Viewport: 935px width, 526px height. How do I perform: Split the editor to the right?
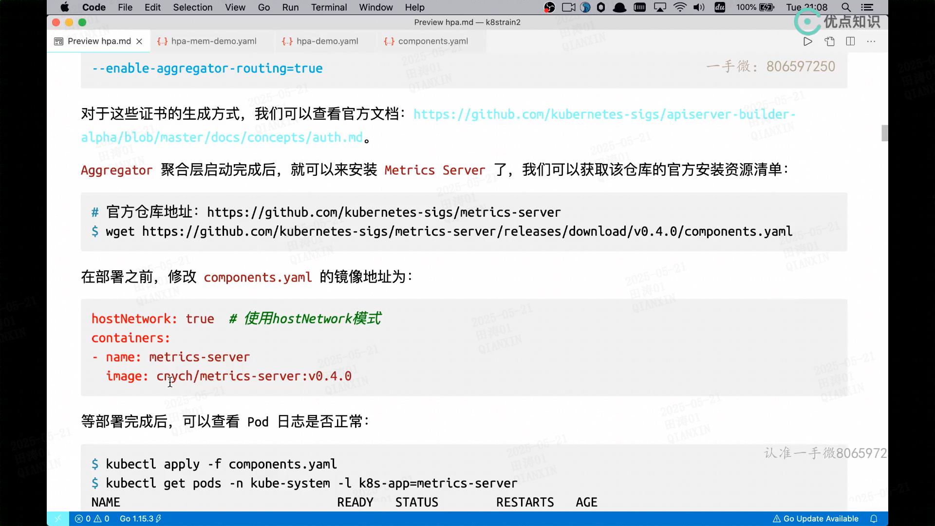click(850, 41)
